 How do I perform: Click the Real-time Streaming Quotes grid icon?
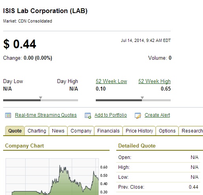click(x=8, y=115)
